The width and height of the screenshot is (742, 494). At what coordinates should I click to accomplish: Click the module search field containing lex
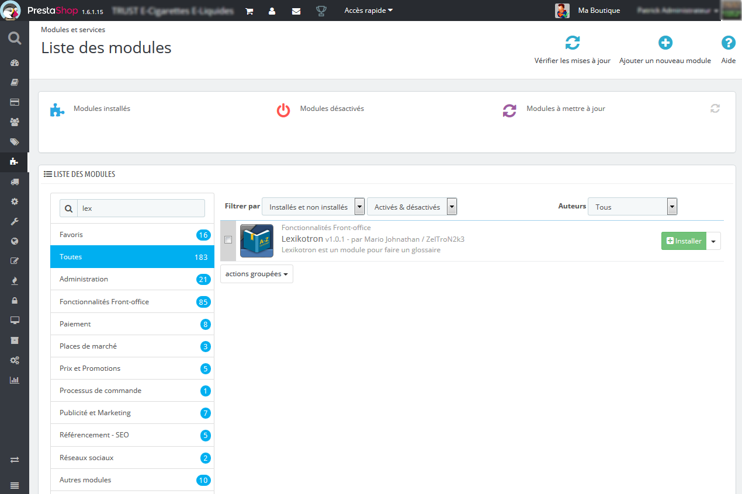[141, 208]
